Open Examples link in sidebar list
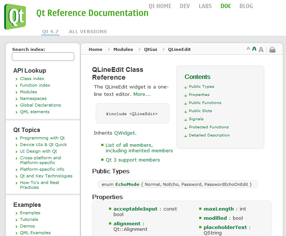 click(x=30, y=213)
